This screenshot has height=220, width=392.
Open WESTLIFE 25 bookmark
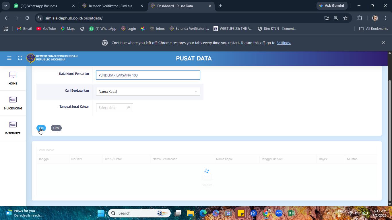point(233,29)
